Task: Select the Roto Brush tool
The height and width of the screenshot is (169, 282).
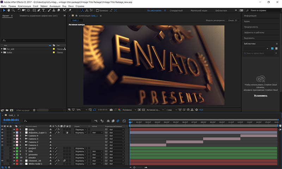Action: pyautogui.click(x=65, y=11)
